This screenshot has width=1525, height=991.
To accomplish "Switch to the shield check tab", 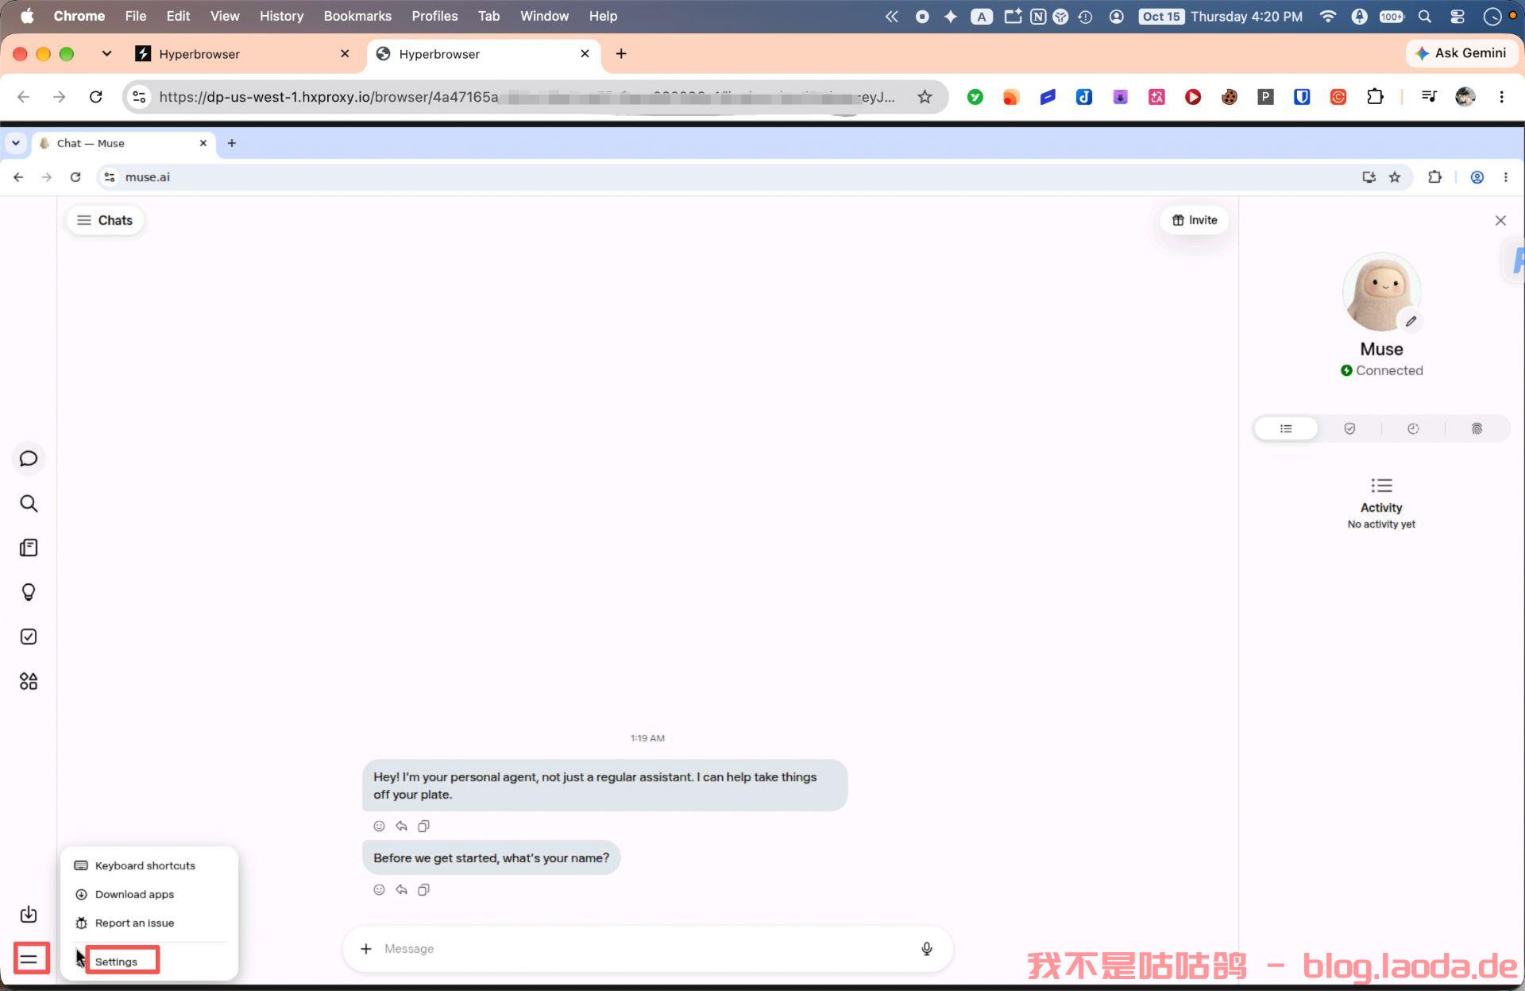I will [1349, 429].
